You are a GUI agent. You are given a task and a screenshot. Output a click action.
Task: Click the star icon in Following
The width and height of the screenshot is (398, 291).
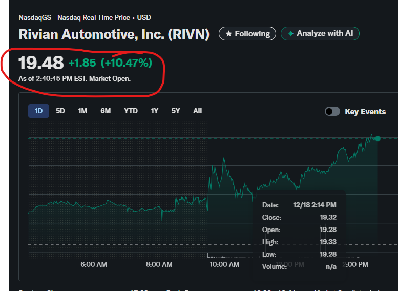coord(228,33)
